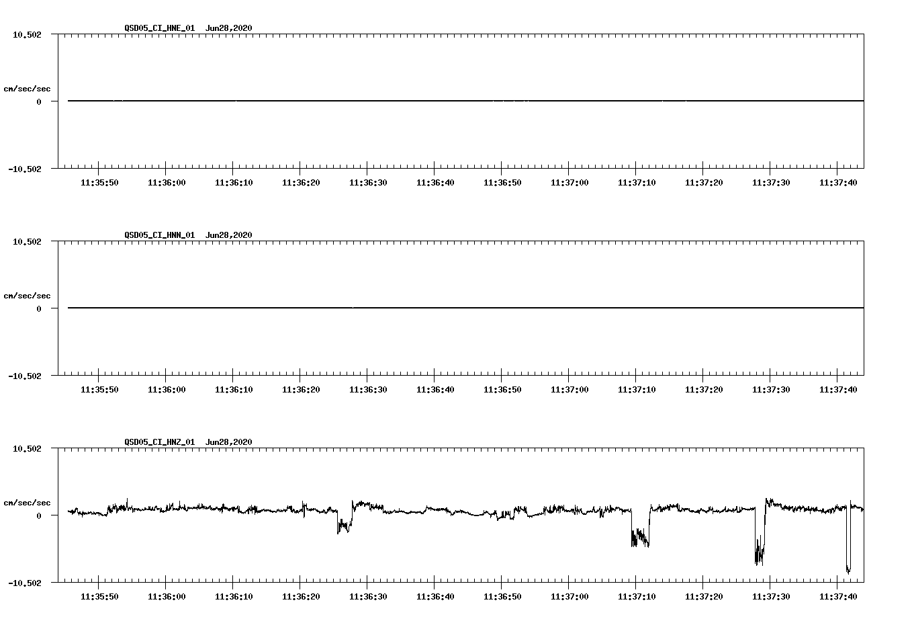The image size is (912, 621).
Task: Click 11:36:40 time label under HNN plot
Action: click(435, 390)
